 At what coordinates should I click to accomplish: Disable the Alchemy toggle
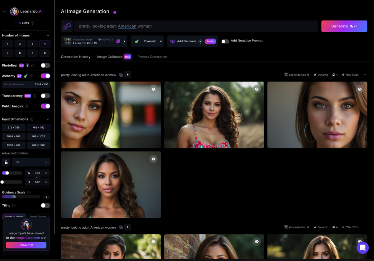pos(45,76)
